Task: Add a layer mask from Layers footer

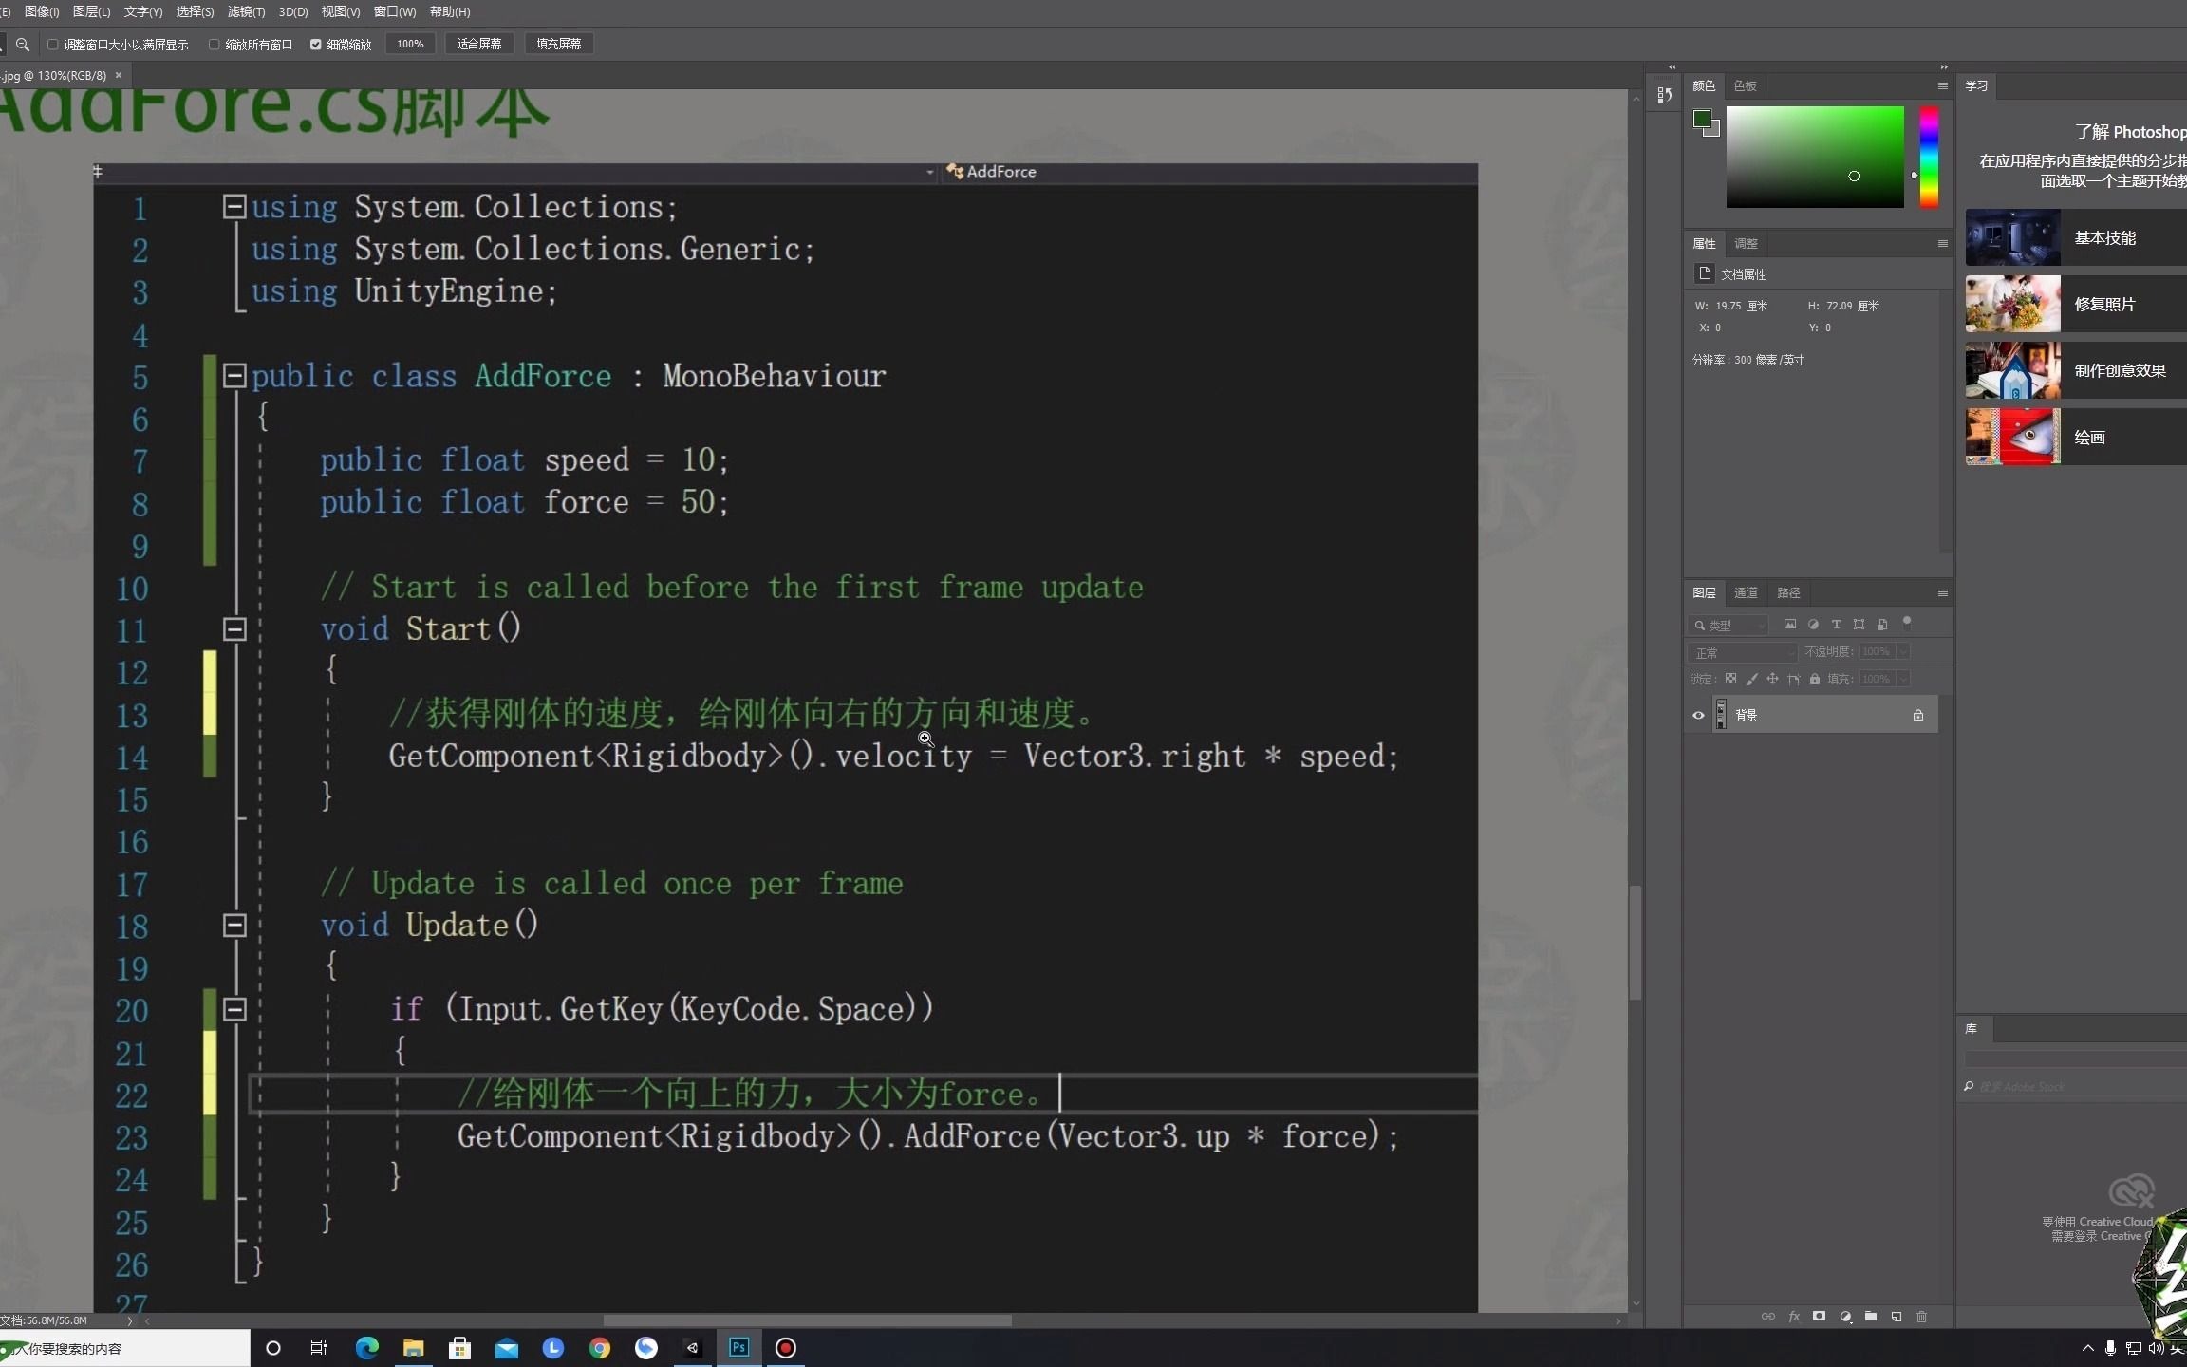Action: (1819, 1317)
